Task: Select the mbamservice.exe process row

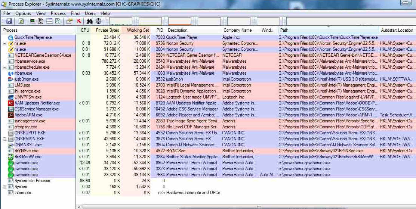Action: (208, 61)
